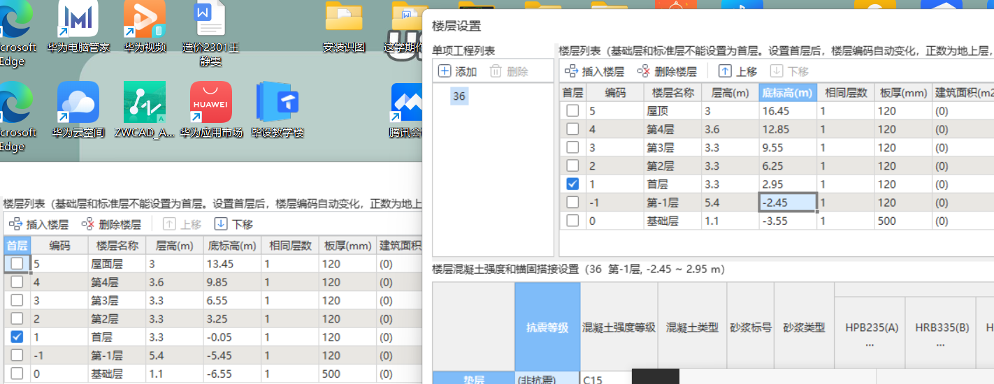Click the 楼层名称 column header in the dialog
This screenshot has height=384, width=994.
672,93
